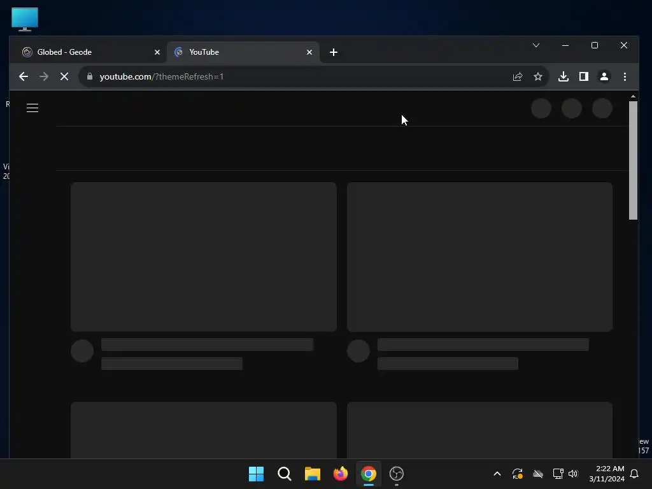This screenshot has width=652, height=489.
Task: Go back to the previous page
Action: point(24,76)
